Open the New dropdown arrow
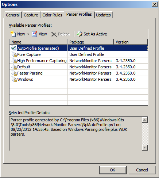This screenshot has width=159, height=178. 28,34
